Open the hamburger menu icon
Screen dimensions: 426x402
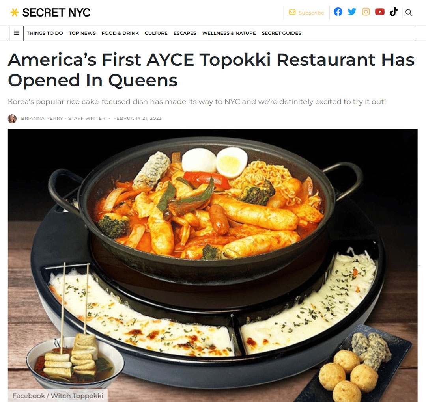(17, 33)
